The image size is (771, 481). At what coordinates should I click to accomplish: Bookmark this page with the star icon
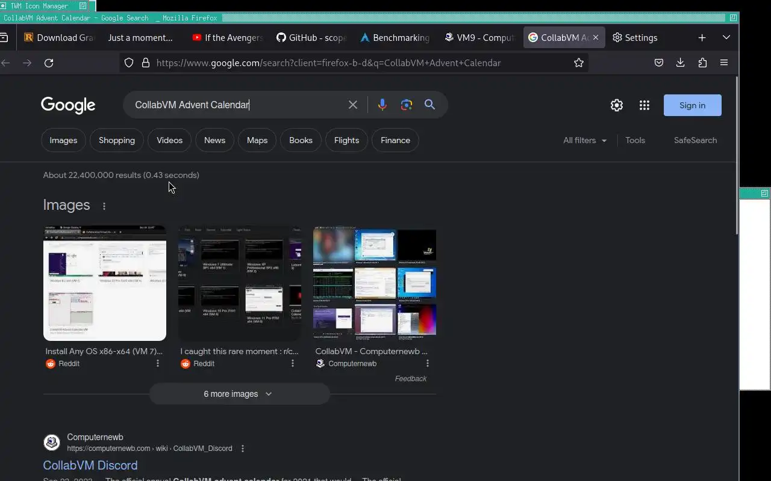click(579, 63)
